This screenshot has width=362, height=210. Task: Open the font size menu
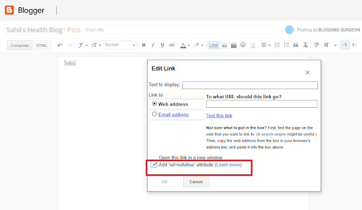[96, 45]
